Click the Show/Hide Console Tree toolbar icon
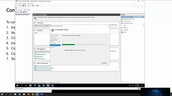Screen dimensions: 172x96 click(21, 12)
